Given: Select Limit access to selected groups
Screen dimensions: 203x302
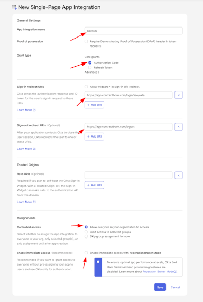Looking at the screenshot, I should click(86, 232).
